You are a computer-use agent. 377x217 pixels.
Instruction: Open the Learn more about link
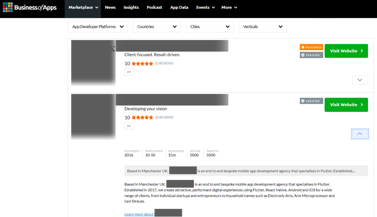click(x=139, y=214)
